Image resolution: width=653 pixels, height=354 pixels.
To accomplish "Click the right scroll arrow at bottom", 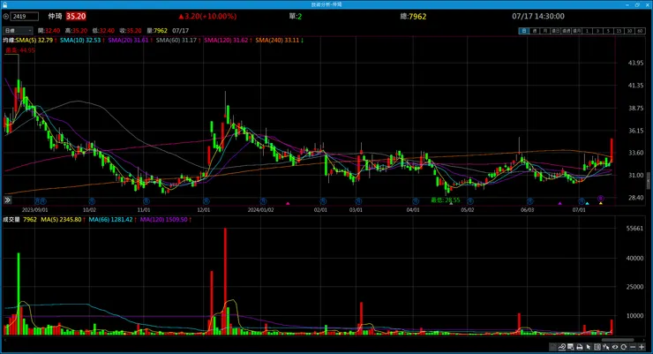I will 642,339.
